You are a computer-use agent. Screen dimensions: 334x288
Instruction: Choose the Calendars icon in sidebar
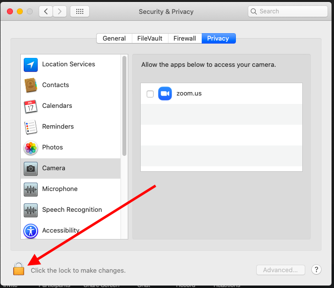click(x=31, y=106)
